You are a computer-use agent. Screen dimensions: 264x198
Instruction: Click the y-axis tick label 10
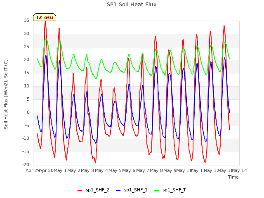(26, 86)
